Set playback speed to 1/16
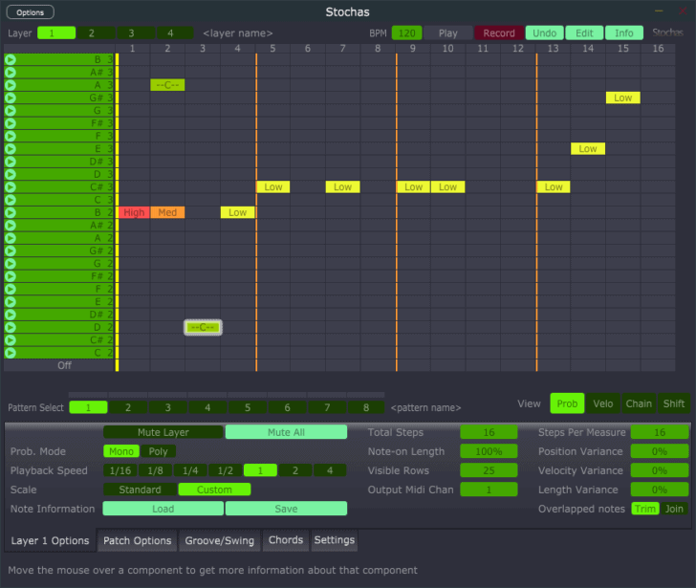Image resolution: width=696 pixels, height=588 pixels. coord(120,470)
